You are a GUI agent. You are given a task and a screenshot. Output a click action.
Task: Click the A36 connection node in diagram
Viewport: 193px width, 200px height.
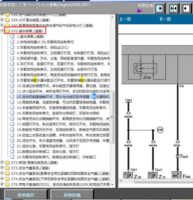(160, 130)
